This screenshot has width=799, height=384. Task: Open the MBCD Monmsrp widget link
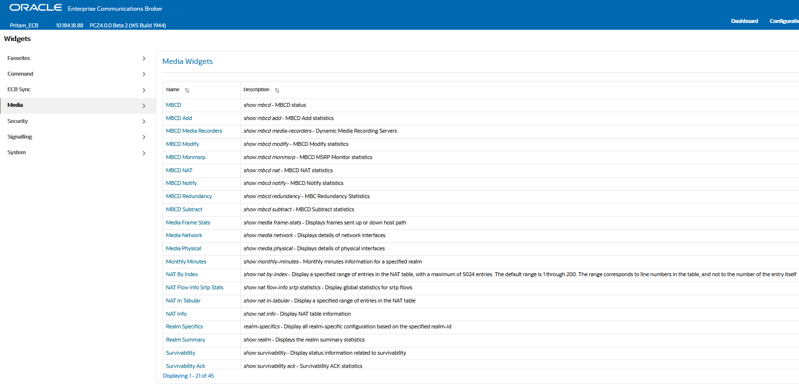(186, 157)
